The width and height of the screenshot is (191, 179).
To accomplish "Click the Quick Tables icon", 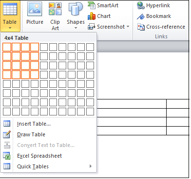I will click(x=7, y=166).
